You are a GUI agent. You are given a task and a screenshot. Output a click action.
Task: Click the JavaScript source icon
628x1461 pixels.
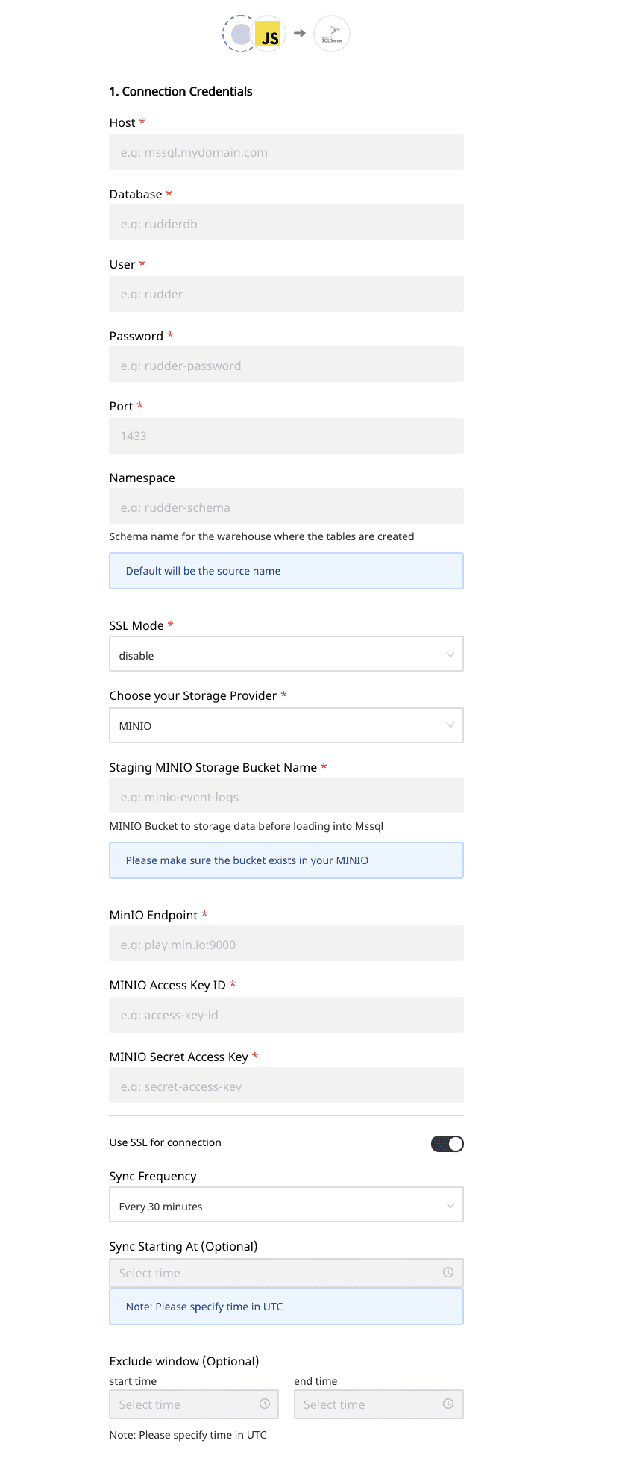pyautogui.click(x=266, y=33)
